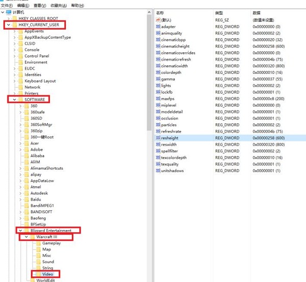Collapse the SOFTWARE key chevron
Viewport: 306px width, 282px height.
(14, 100)
